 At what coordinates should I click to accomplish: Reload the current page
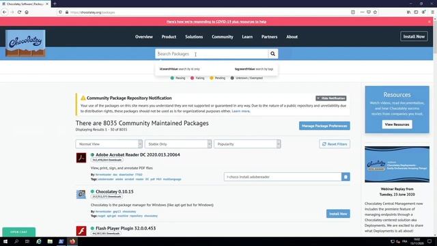tap(19, 12)
